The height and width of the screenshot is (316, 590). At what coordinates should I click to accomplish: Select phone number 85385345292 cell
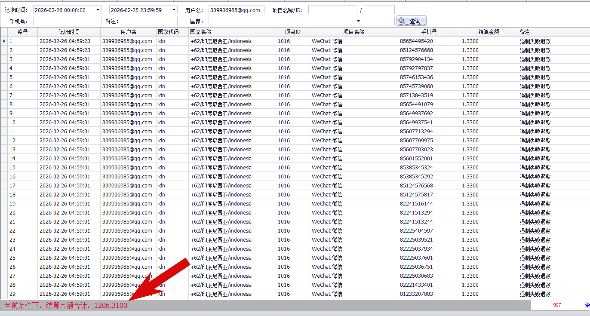tap(429, 177)
